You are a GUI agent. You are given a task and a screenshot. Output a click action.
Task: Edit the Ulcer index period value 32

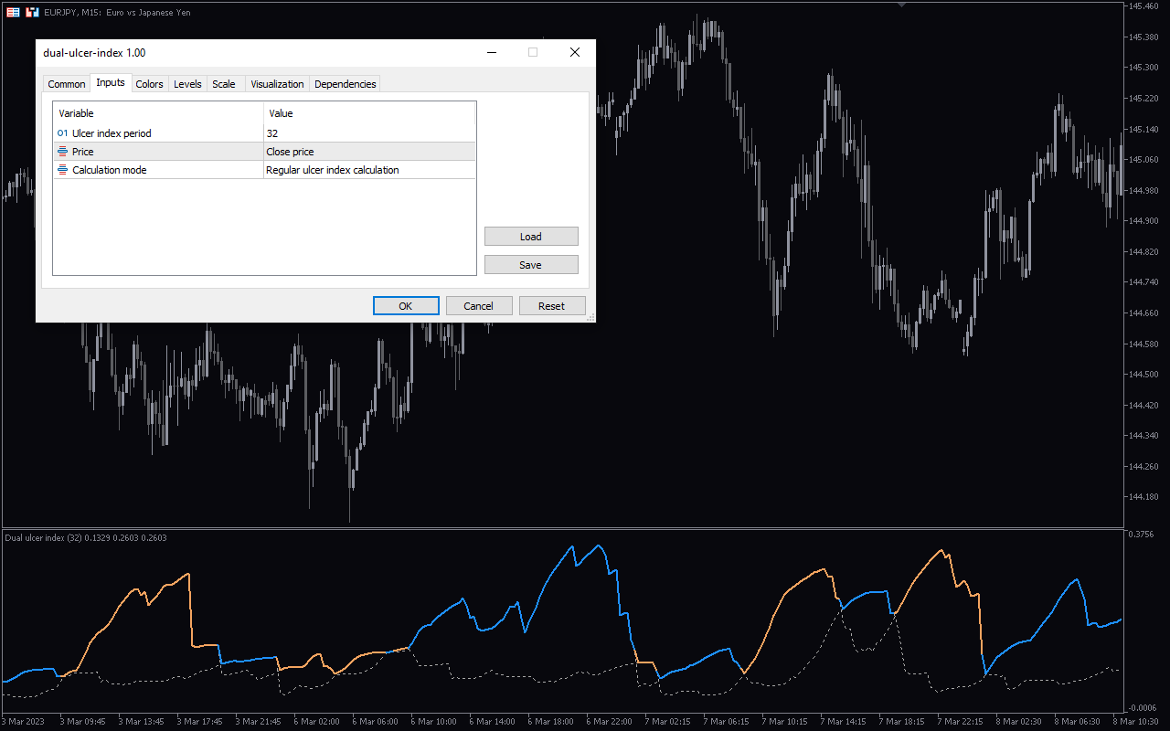click(x=369, y=133)
